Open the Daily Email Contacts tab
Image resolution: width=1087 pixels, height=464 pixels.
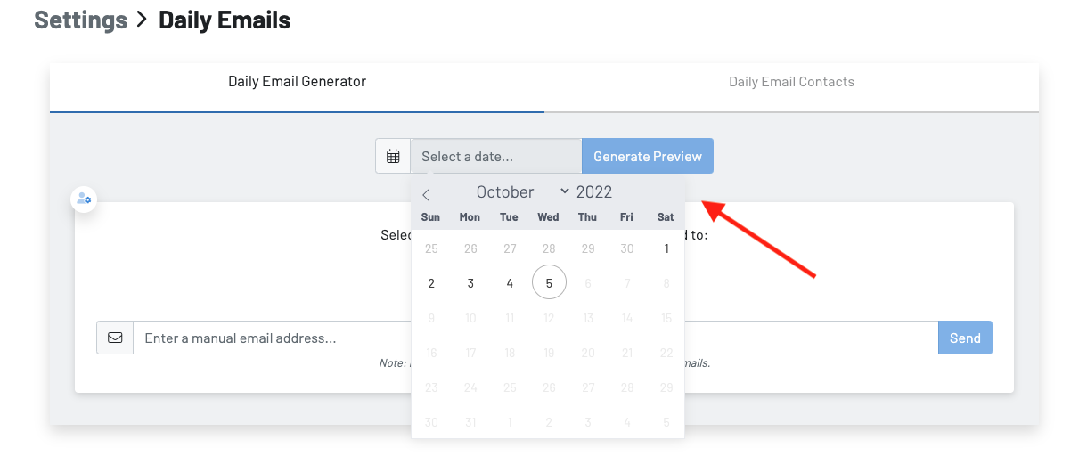pyautogui.click(x=791, y=82)
